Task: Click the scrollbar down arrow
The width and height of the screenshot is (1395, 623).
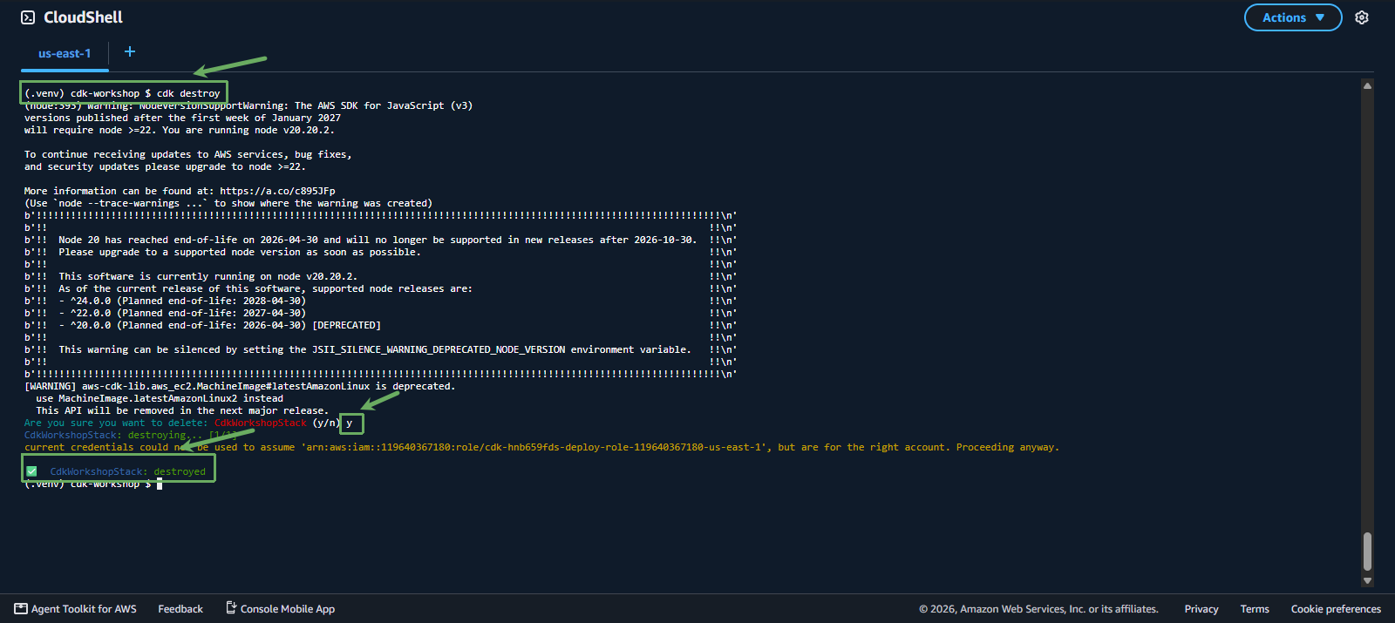Action: point(1367,580)
